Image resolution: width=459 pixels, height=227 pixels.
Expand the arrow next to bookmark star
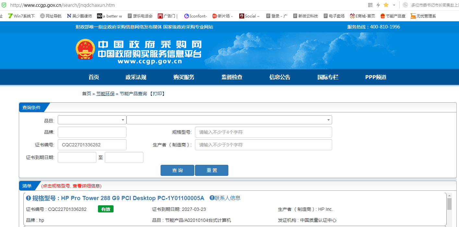pyautogui.click(x=394, y=5)
